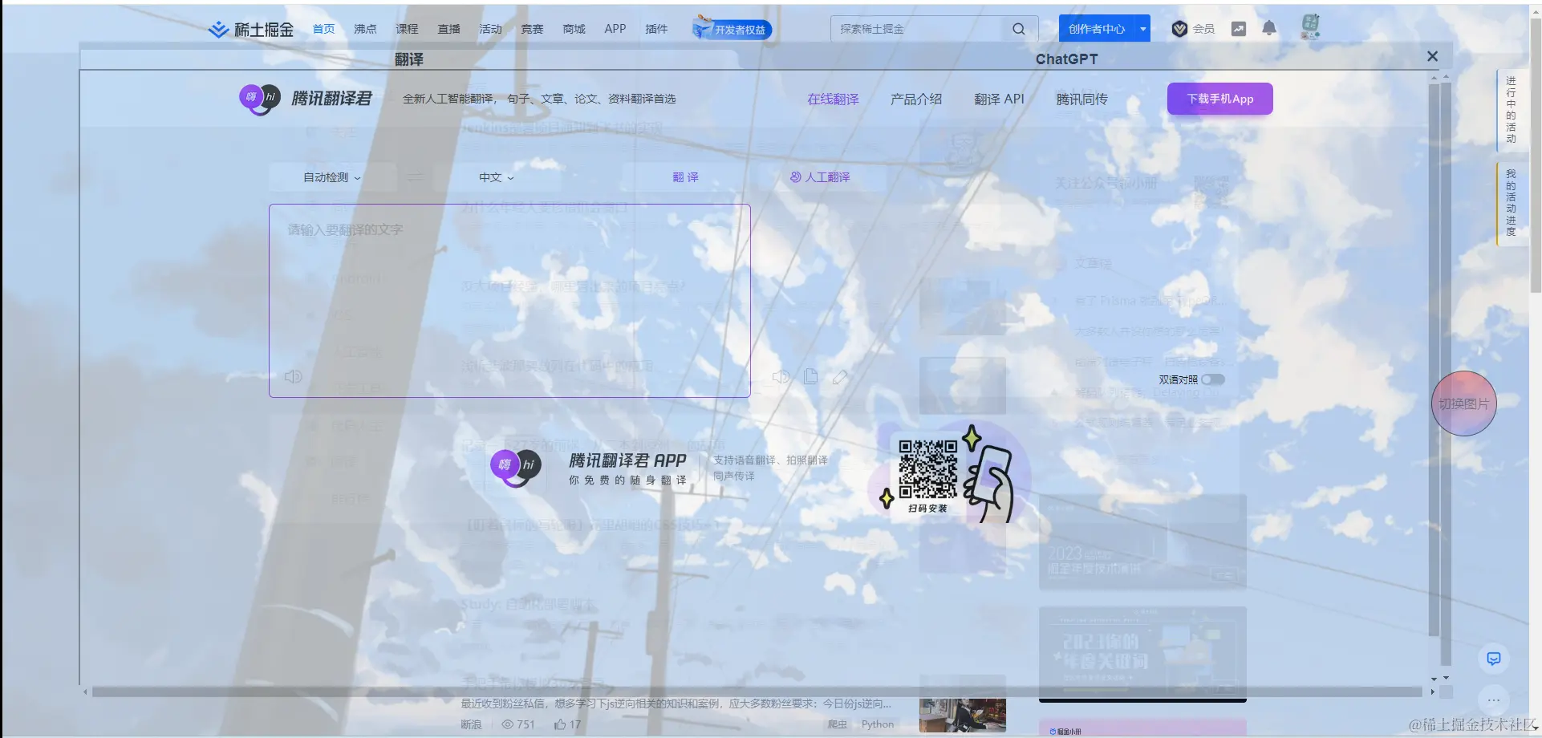1542x738 pixels.
Task: Click the 腾讯翻译君 logo
Action: click(306, 99)
